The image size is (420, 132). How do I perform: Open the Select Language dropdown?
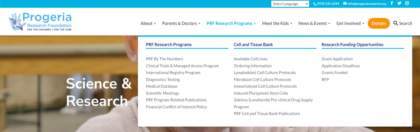pyautogui.click(x=290, y=4)
